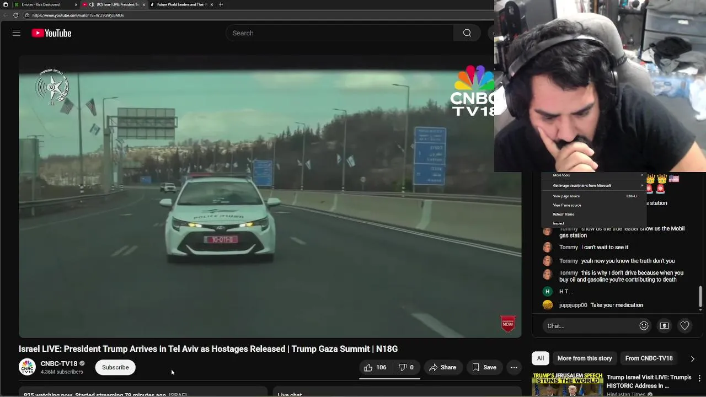Select From CNBC-TV18 chip

(x=649, y=358)
